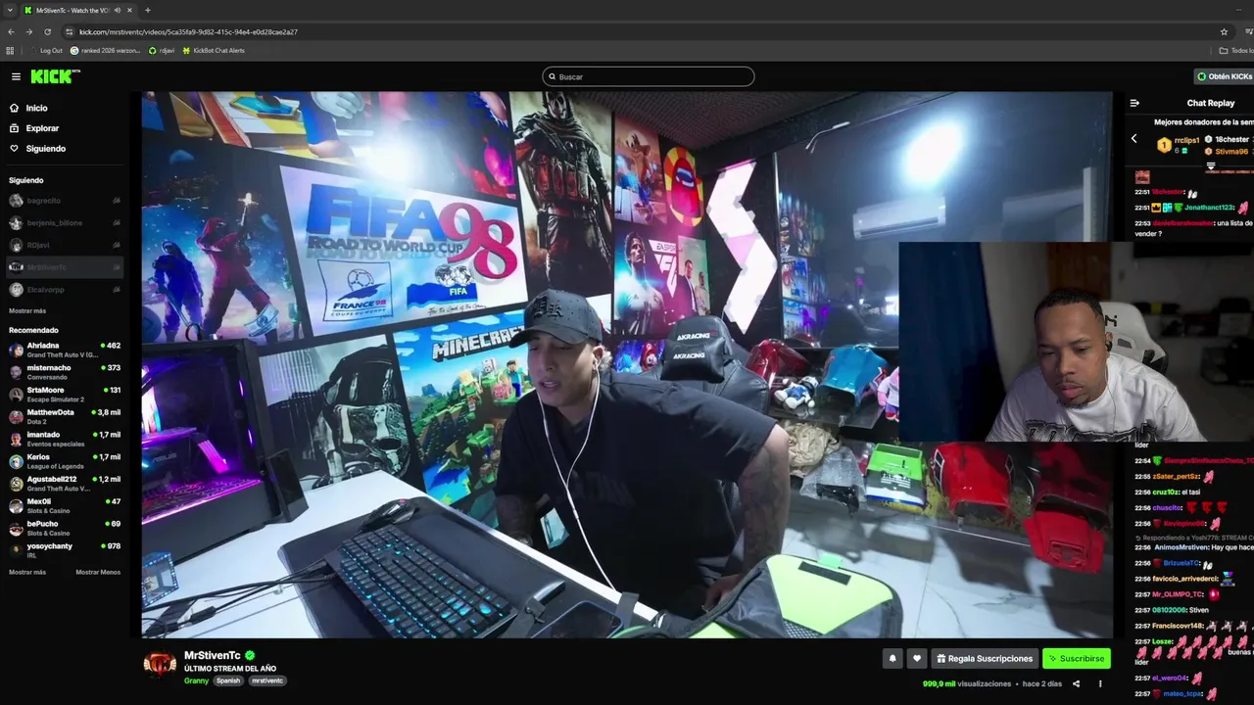Click username Franciscovr148 in chat
The width and height of the screenshot is (1254, 705).
click(x=1176, y=626)
